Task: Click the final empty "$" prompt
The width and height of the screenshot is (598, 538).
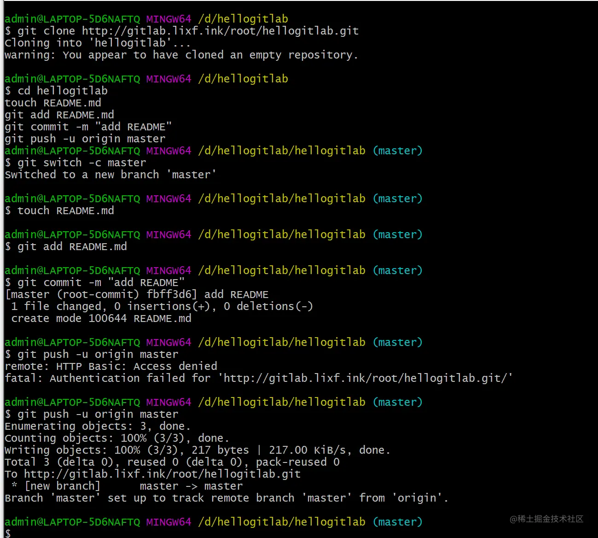Action: 8,533
